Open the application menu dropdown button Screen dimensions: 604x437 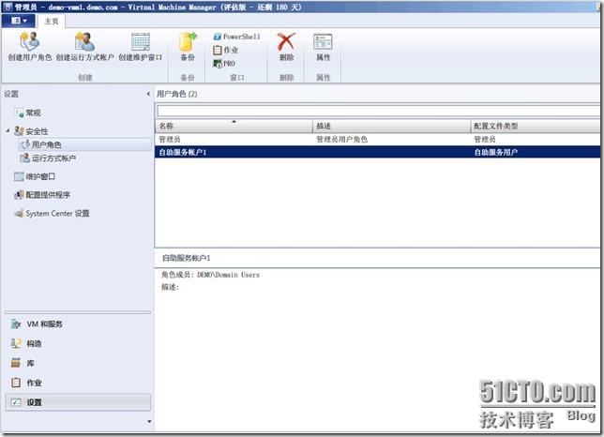tap(19, 21)
